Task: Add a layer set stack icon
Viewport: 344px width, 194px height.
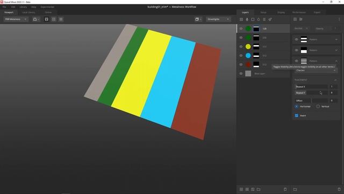Action: 264,19
